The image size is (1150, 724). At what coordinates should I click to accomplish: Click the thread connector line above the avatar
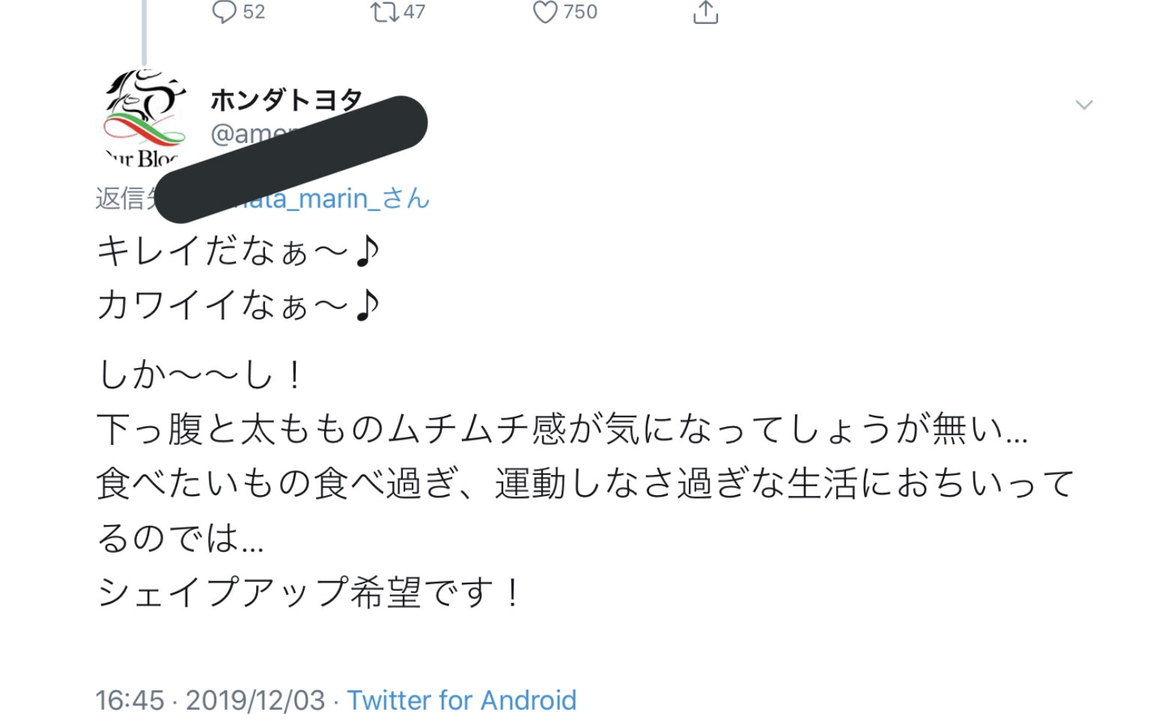144,32
